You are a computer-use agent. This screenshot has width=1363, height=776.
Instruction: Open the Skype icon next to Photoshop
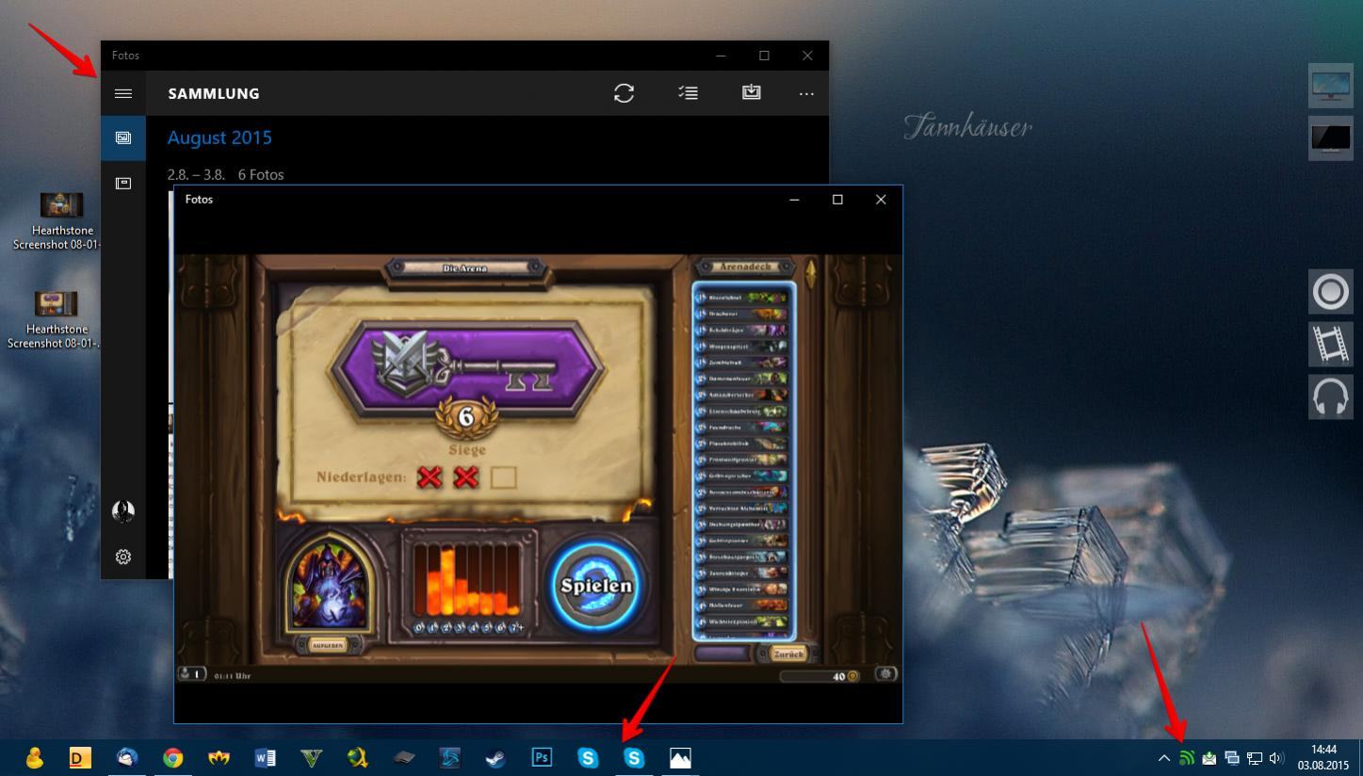pos(588,757)
